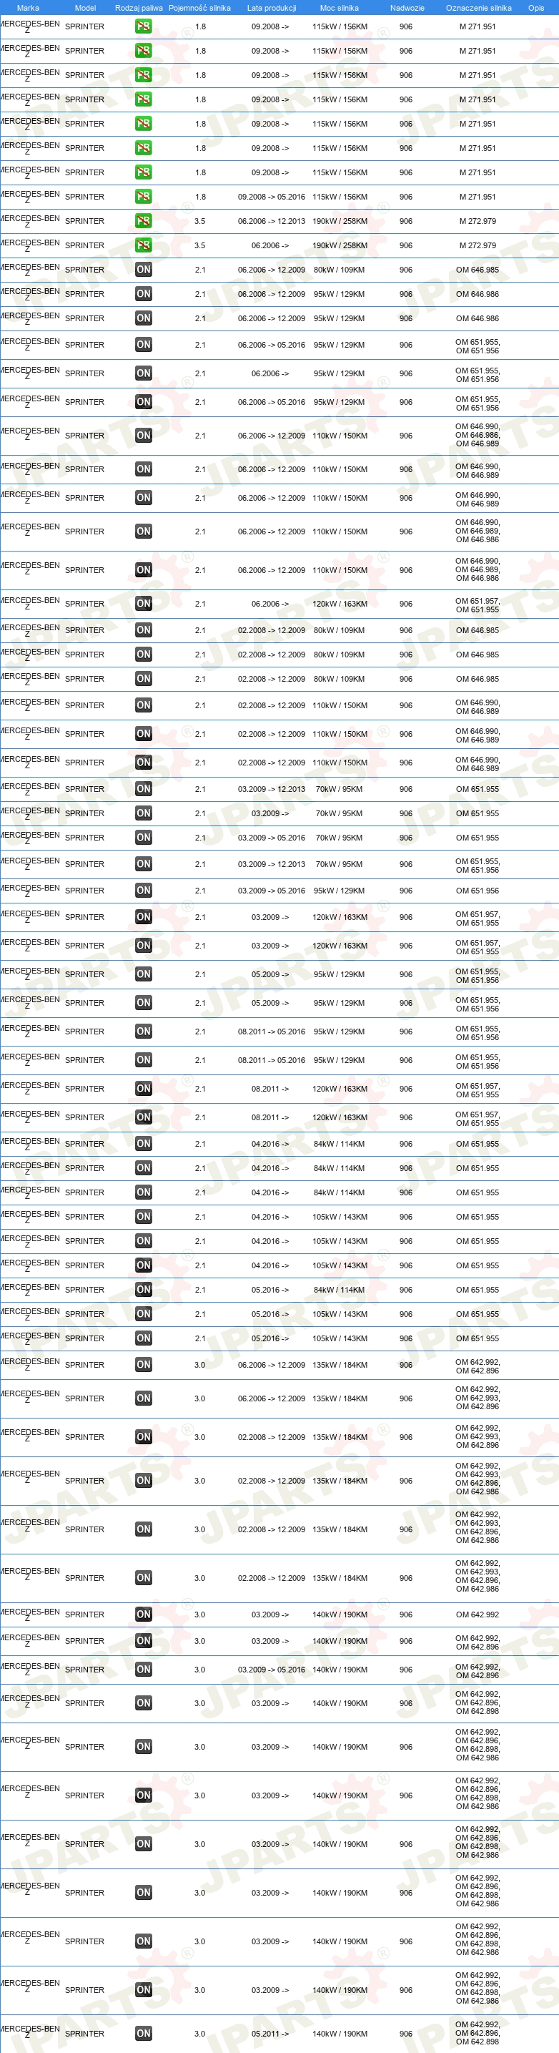Select single 'OM 642.992' engine code cell

[477, 1615]
